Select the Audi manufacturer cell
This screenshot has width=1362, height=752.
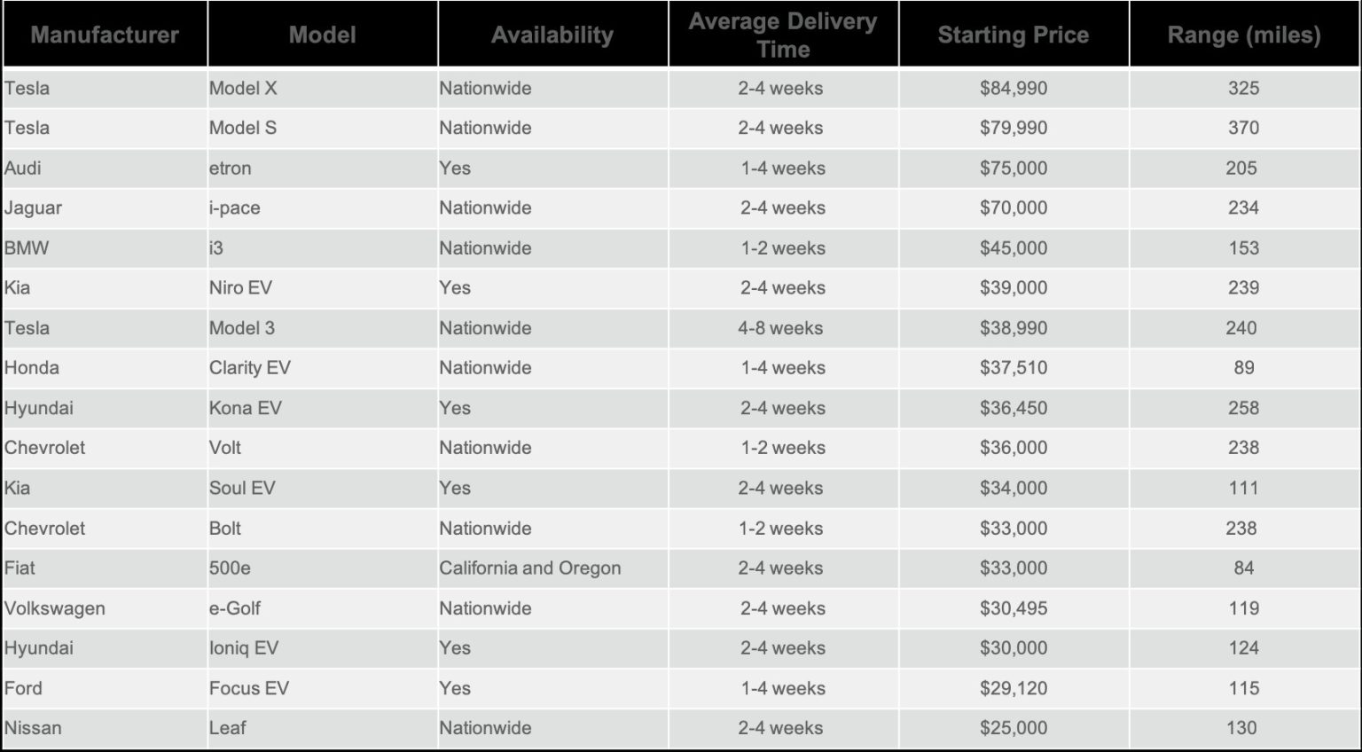(x=23, y=168)
